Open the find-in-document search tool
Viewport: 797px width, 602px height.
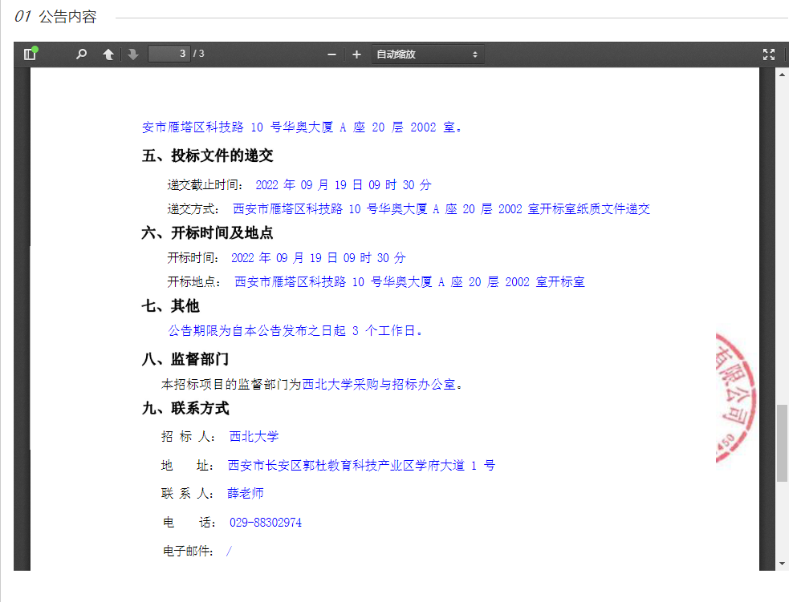pyautogui.click(x=81, y=55)
